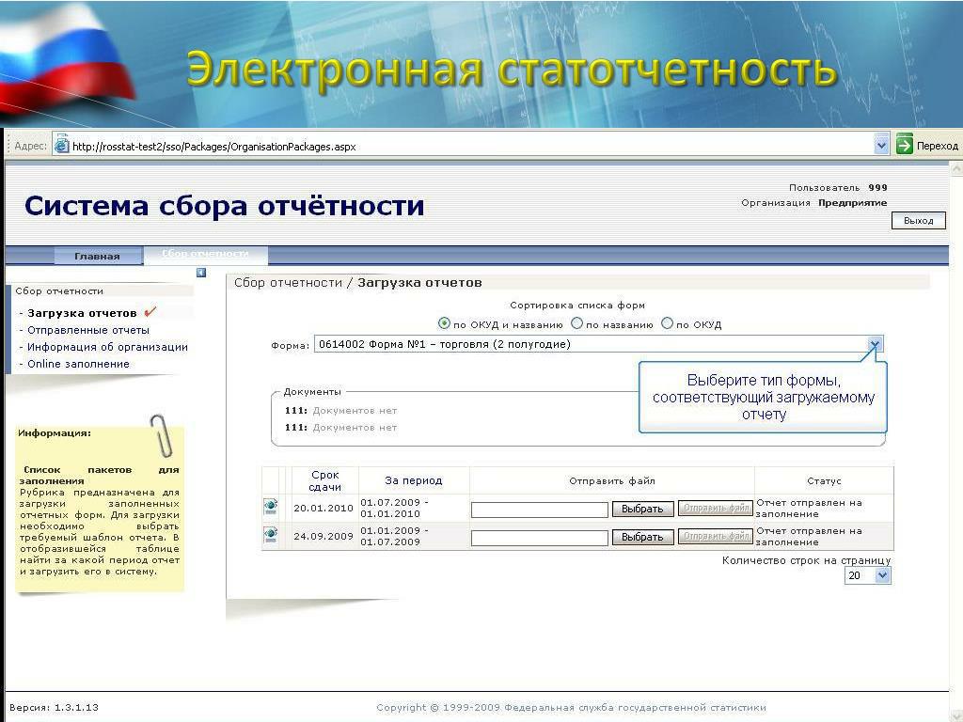Open Отправленные отчеты in sidebar
The width and height of the screenshot is (963, 722).
coord(87,330)
